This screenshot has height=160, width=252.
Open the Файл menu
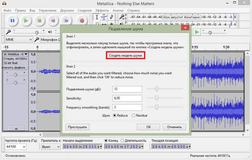pyautogui.click(x=7, y=11)
